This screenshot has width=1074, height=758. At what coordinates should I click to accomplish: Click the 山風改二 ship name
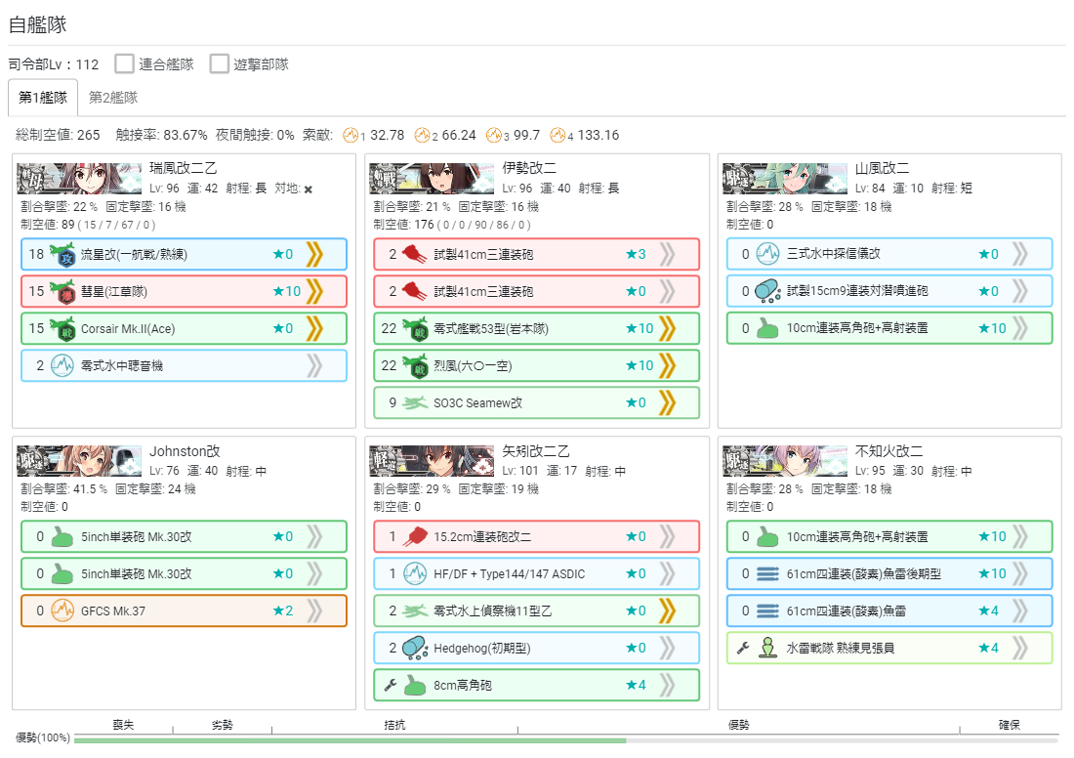(883, 169)
